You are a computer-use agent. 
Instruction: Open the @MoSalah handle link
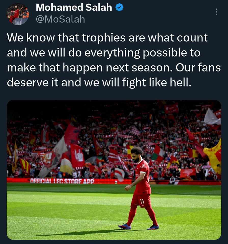pos(61,19)
